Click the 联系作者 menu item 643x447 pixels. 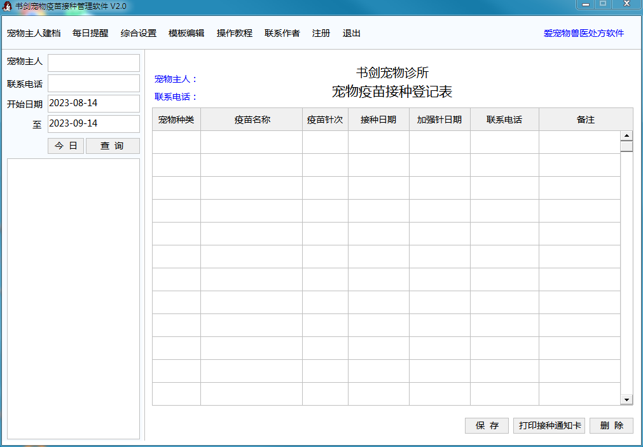pos(282,33)
